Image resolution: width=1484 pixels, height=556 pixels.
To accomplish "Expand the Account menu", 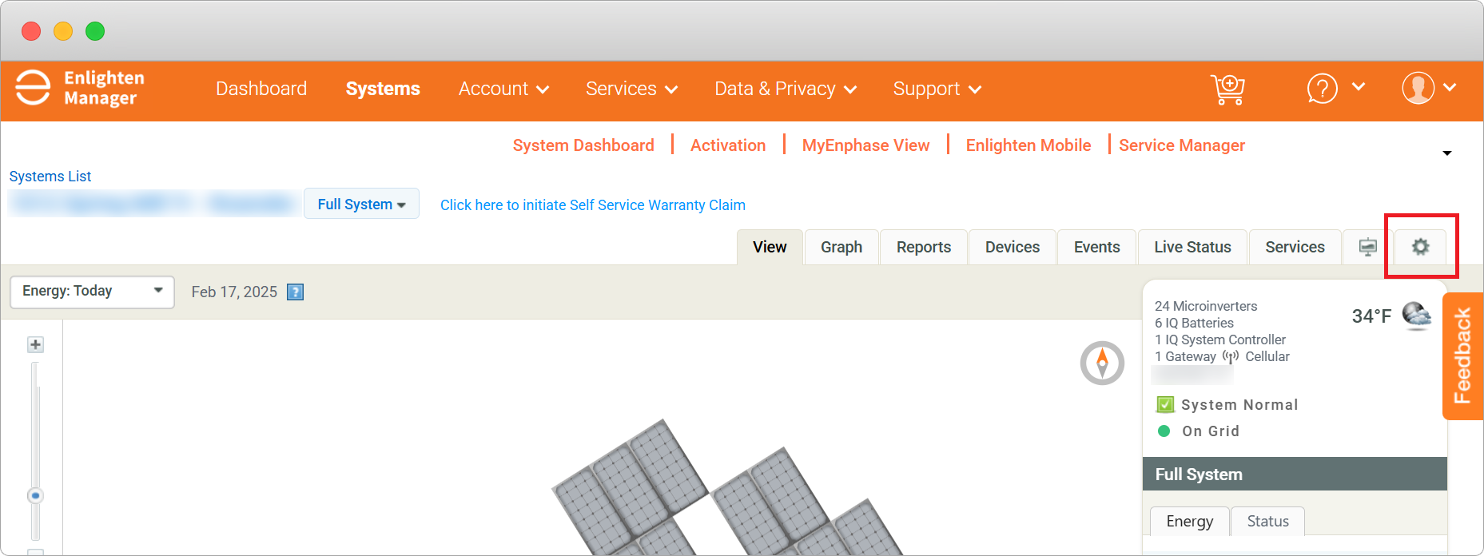I will point(503,89).
